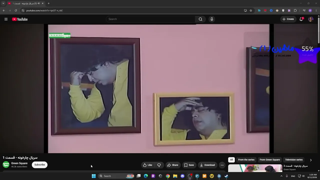The image size is (320, 180).
Task: Open the Green Square channel name link
Action: click(19, 163)
